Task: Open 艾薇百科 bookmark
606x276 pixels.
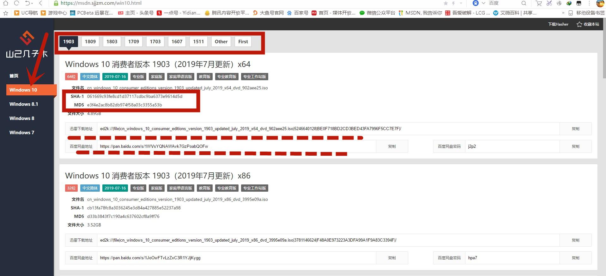Action: point(515,13)
